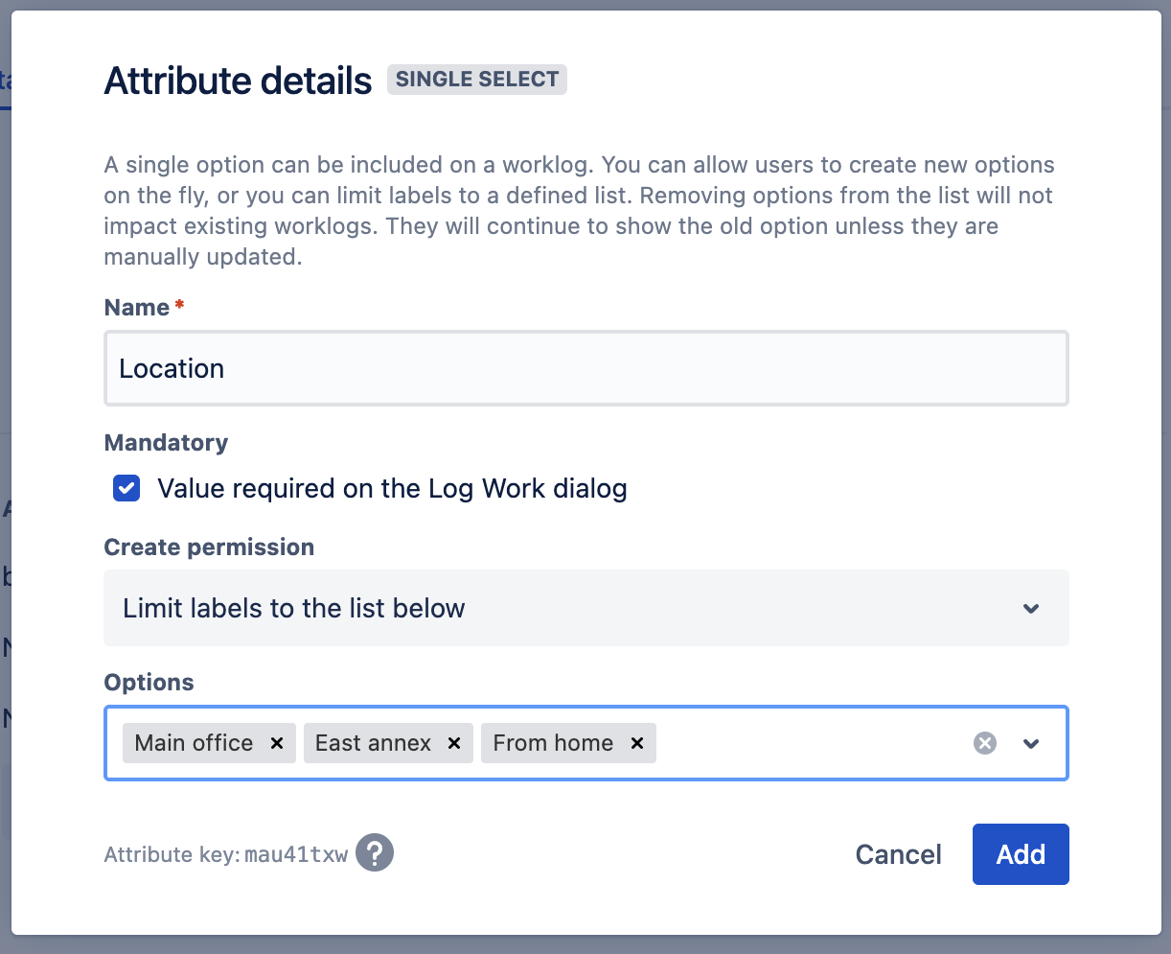The width and height of the screenshot is (1171, 954).
Task: Click the blue Add button
Action: tap(1021, 854)
